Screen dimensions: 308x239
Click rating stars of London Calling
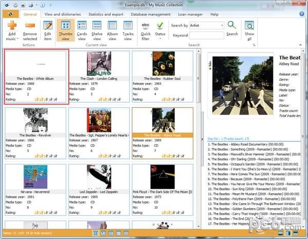click(x=110, y=99)
